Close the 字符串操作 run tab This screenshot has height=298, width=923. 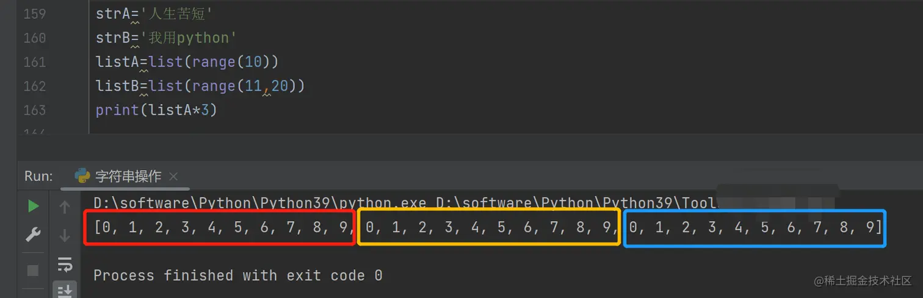[173, 177]
